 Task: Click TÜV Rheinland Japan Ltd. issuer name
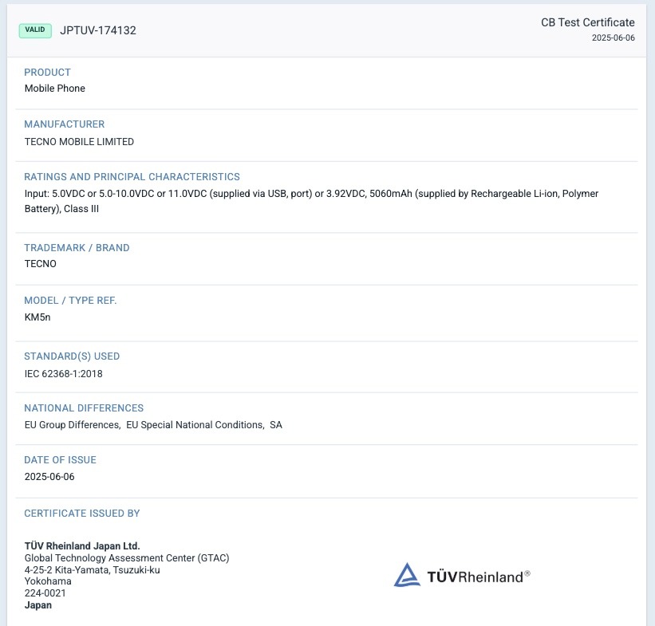pyautogui.click(x=82, y=545)
